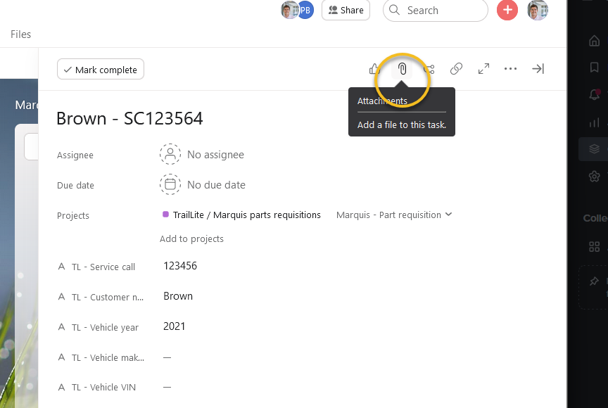Viewport: 608px width, 408px height.
Task: Open notifications bell in dark sidebar
Action: pyautogui.click(x=594, y=94)
